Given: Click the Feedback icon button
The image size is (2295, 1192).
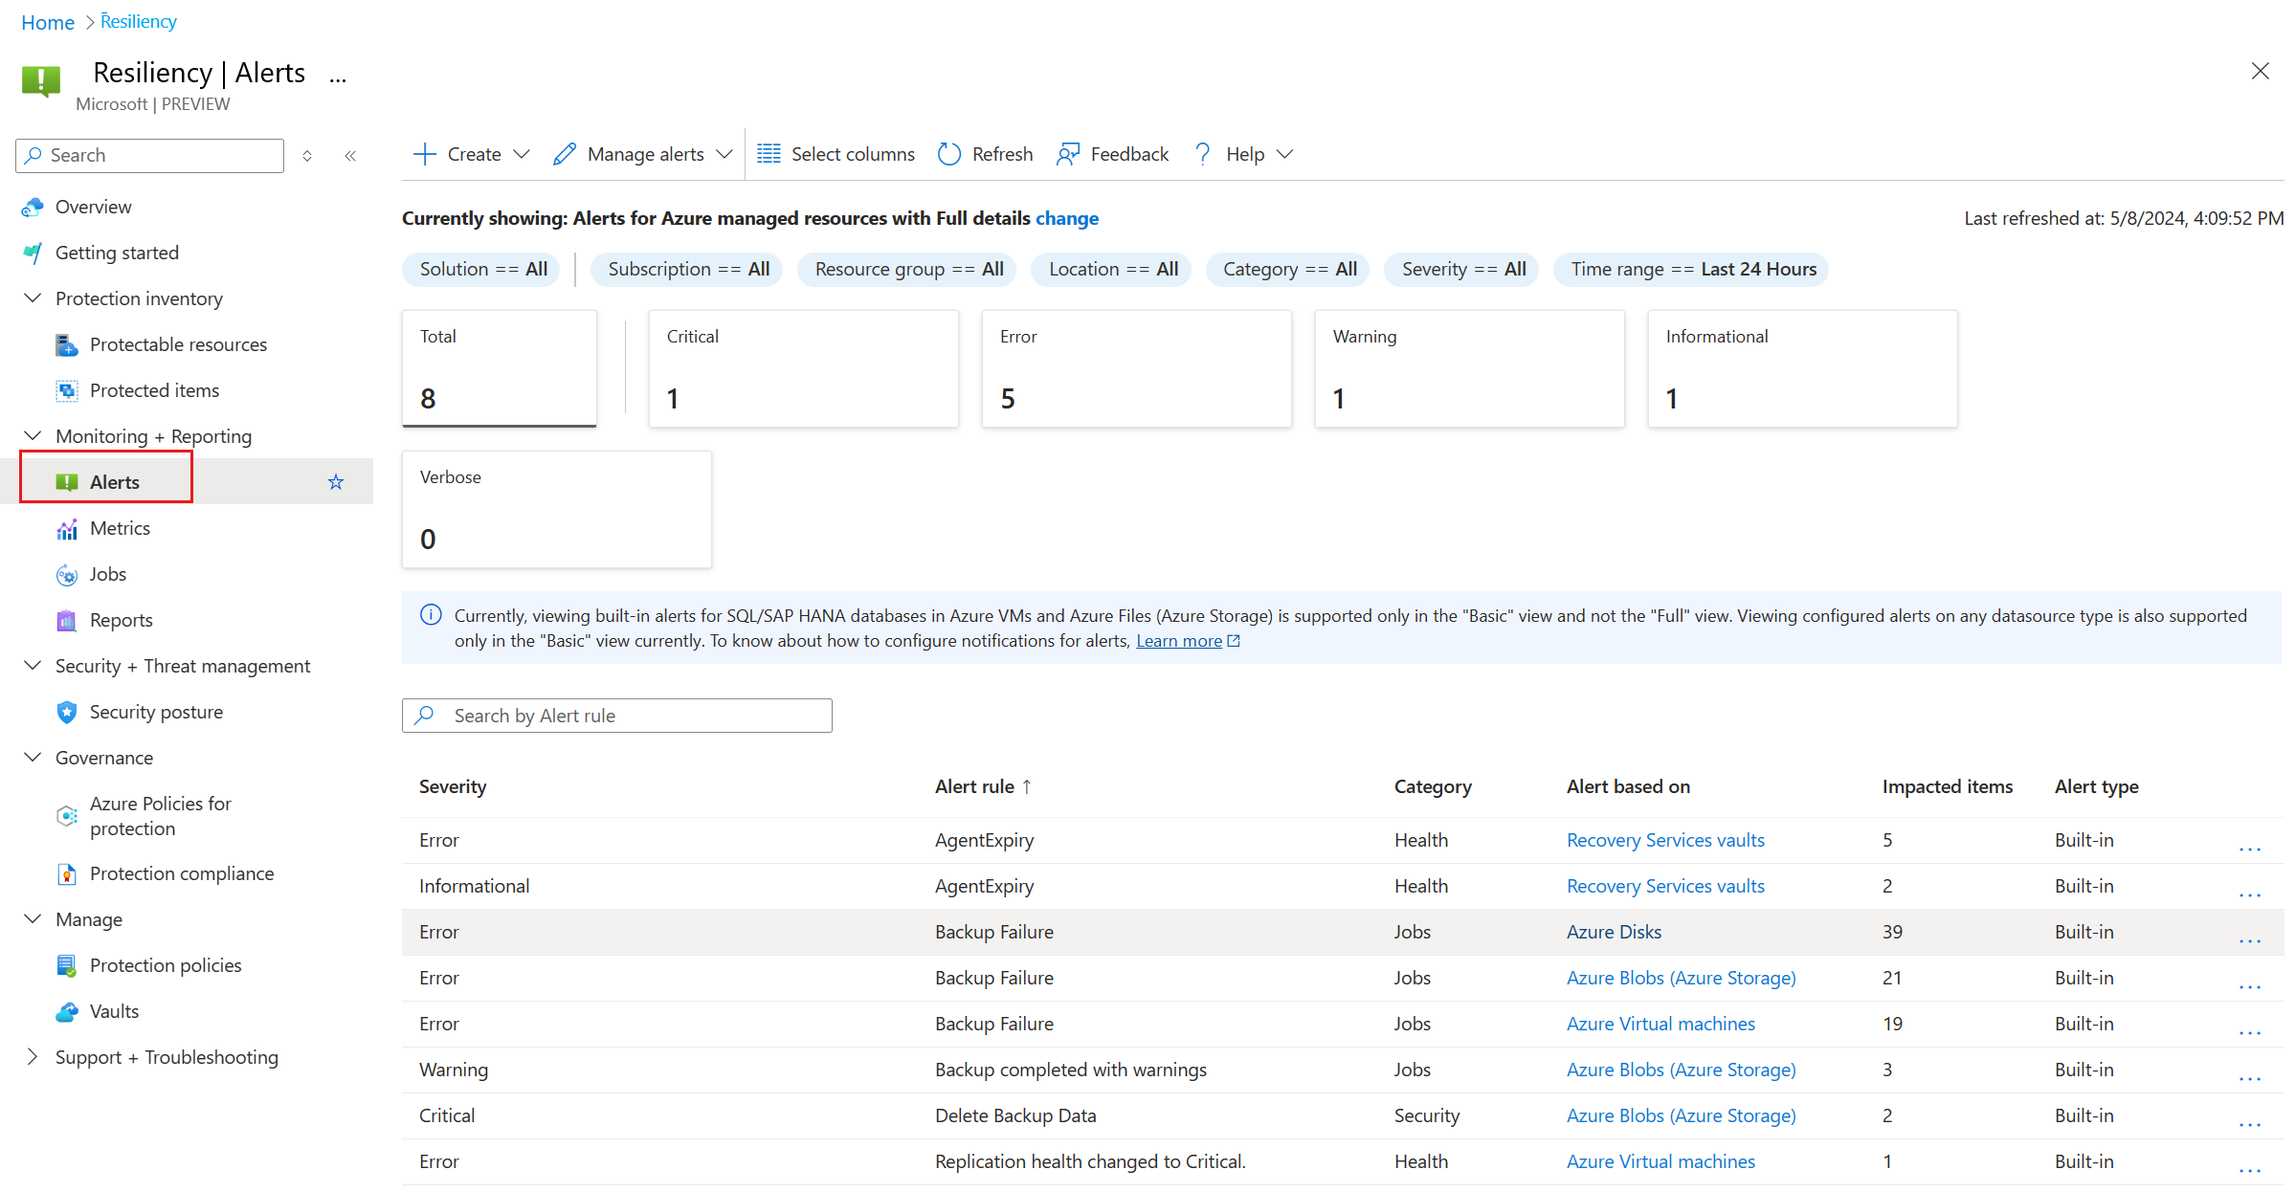Looking at the screenshot, I should click(x=1068, y=154).
